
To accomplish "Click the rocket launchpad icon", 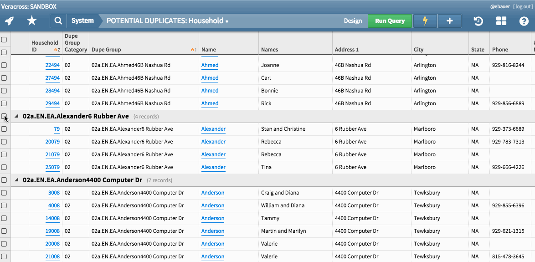I will click(10, 21).
